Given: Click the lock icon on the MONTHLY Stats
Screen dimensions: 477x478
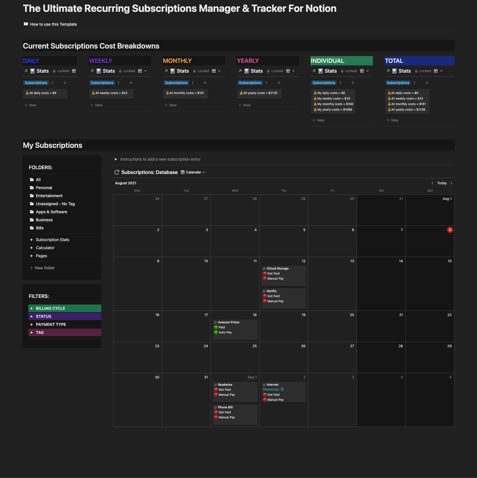Looking at the screenshot, I should tap(195, 71).
